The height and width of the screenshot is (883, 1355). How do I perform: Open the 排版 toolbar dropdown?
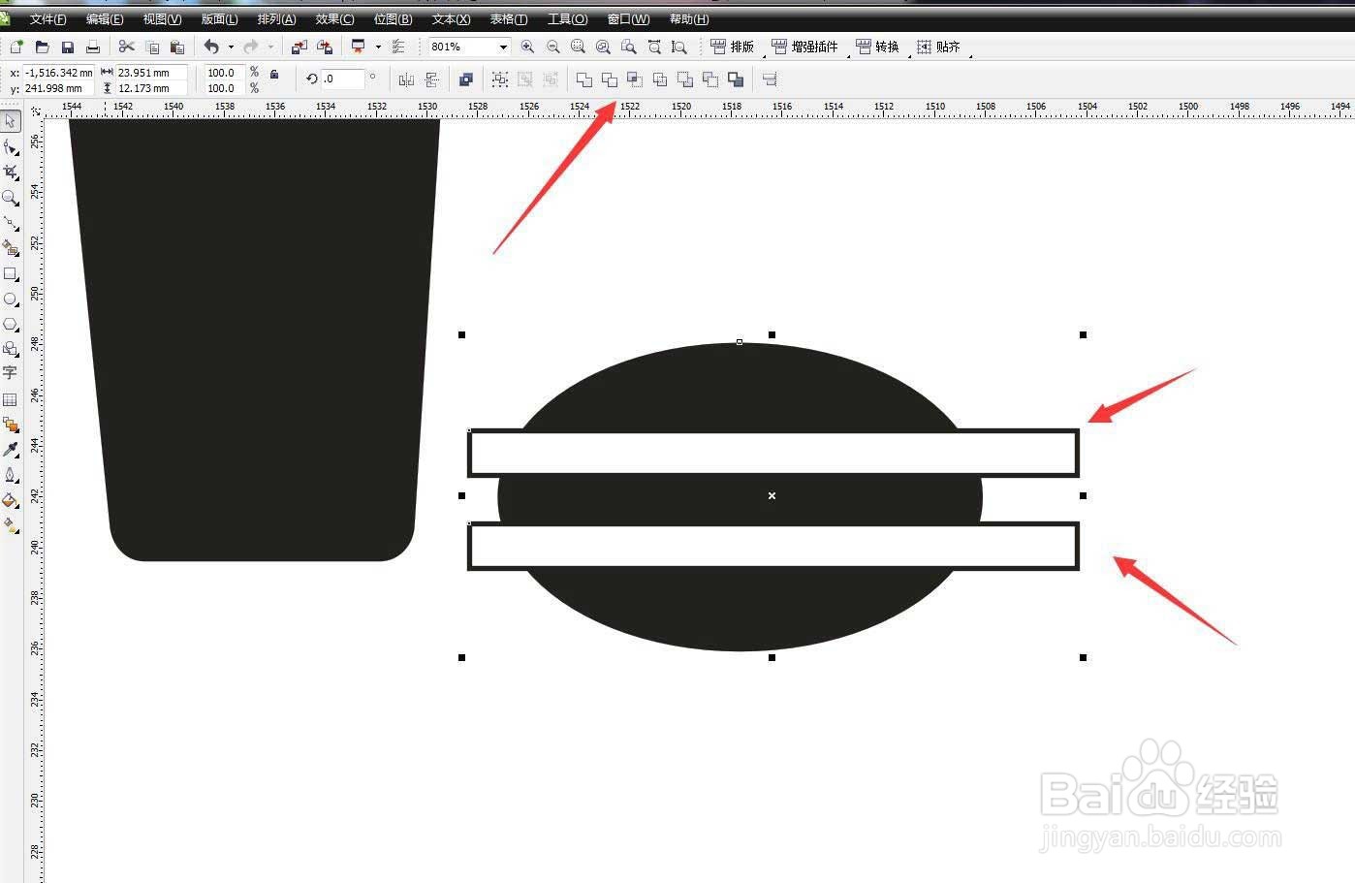pyautogui.click(x=733, y=47)
